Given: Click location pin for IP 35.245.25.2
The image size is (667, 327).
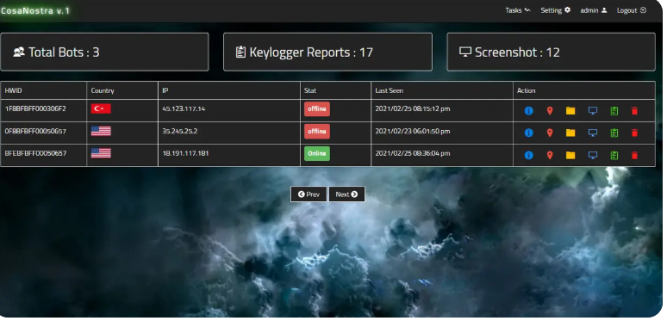Looking at the screenshot, I should (550, 133).
